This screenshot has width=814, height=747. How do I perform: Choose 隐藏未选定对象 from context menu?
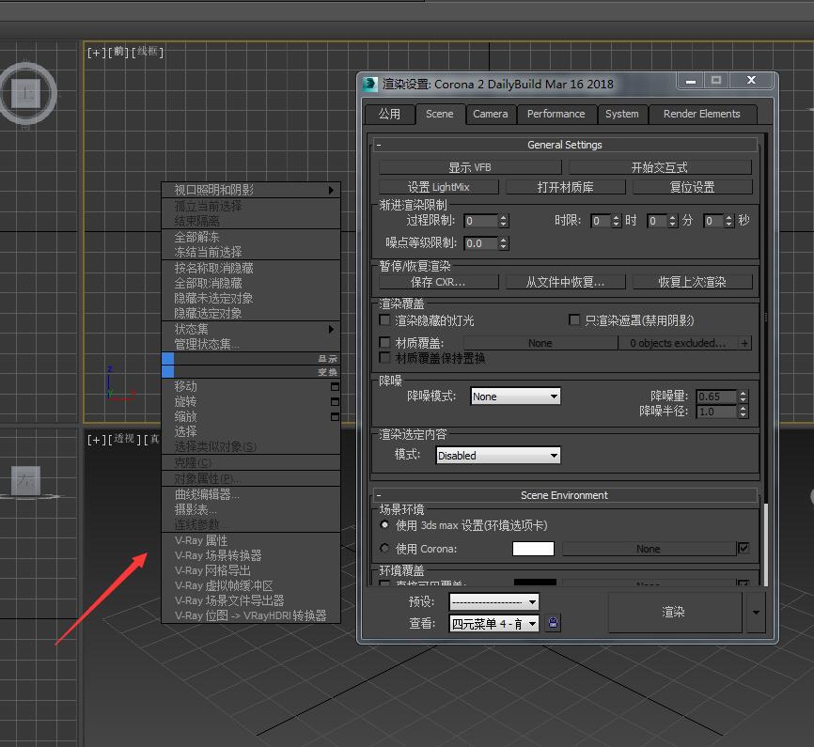pyautogui.click(x=251, y=299)
